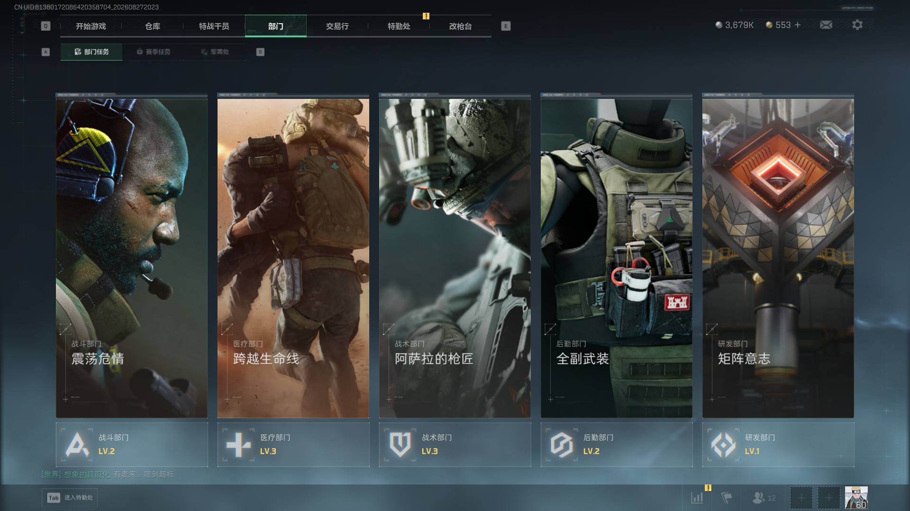
Task: Click the 进入特勤处 button
Action: (x=70, y=498)
